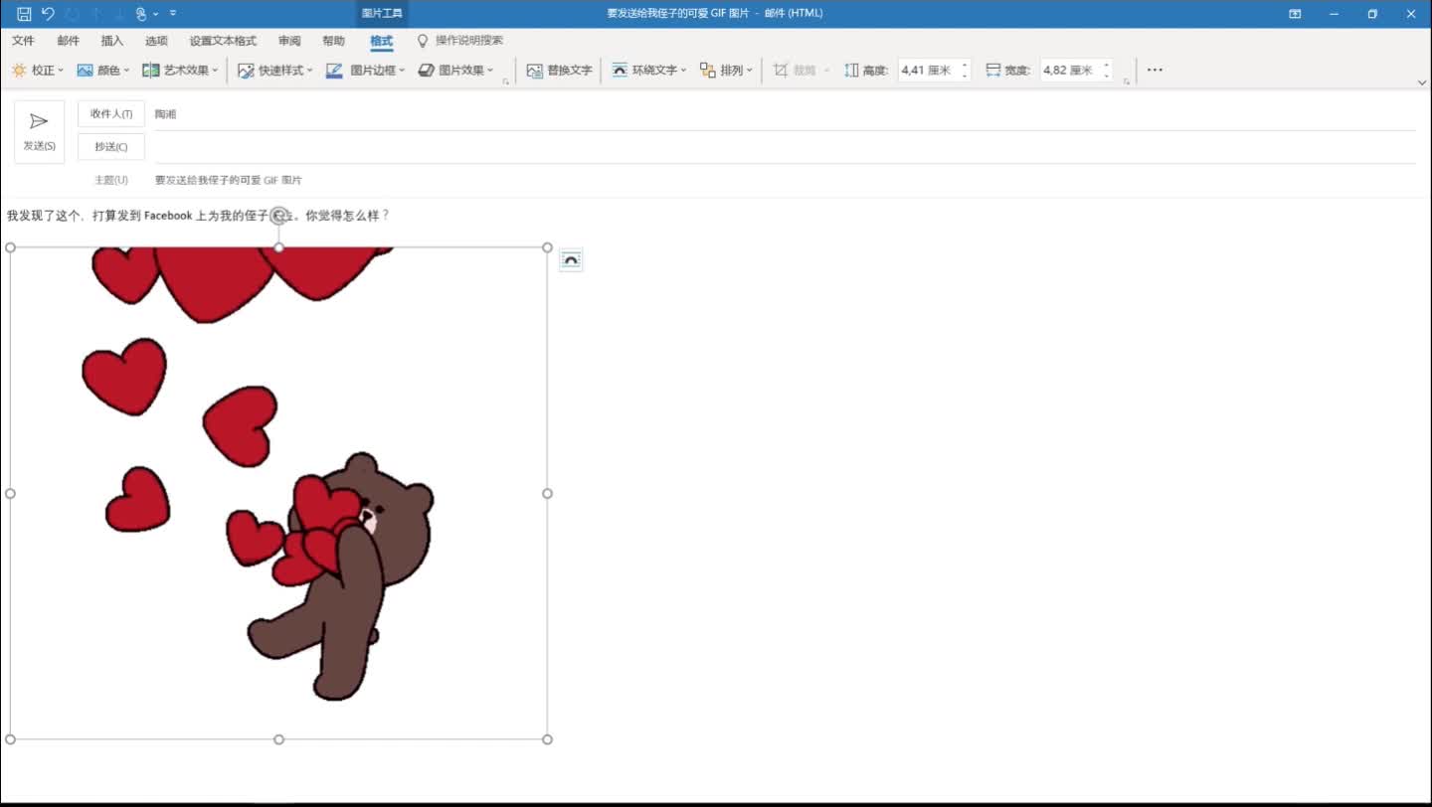
Task: Open the layout options icon beside the image
Action: coord(571,260)
